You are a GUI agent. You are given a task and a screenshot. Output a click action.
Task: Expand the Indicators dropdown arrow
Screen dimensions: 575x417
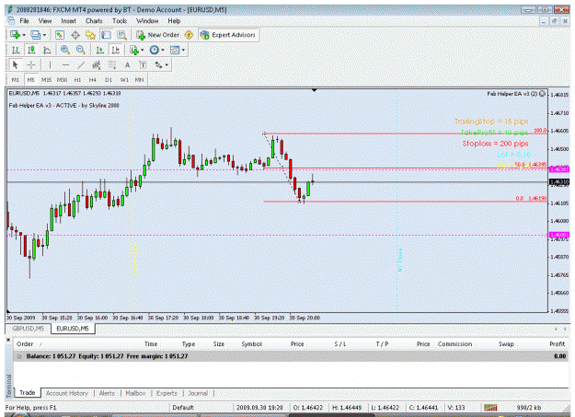point(143,51)
